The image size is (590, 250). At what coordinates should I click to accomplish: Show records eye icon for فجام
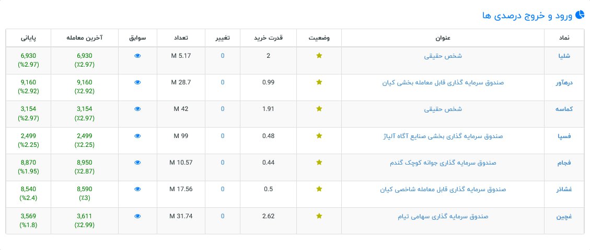[x=138, y=162]
